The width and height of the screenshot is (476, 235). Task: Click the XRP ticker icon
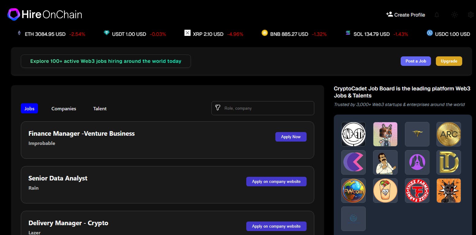[x=187, y=33]
